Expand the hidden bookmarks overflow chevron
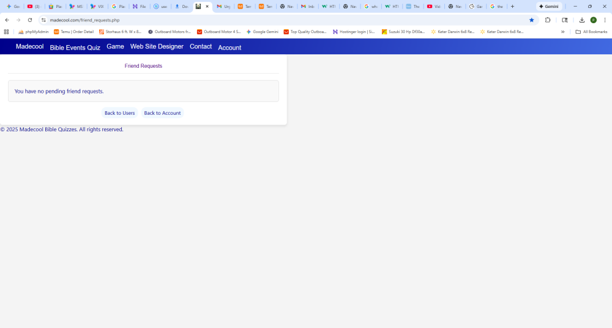This screenshot has width=612, height=328. click(x=562, y=32)
